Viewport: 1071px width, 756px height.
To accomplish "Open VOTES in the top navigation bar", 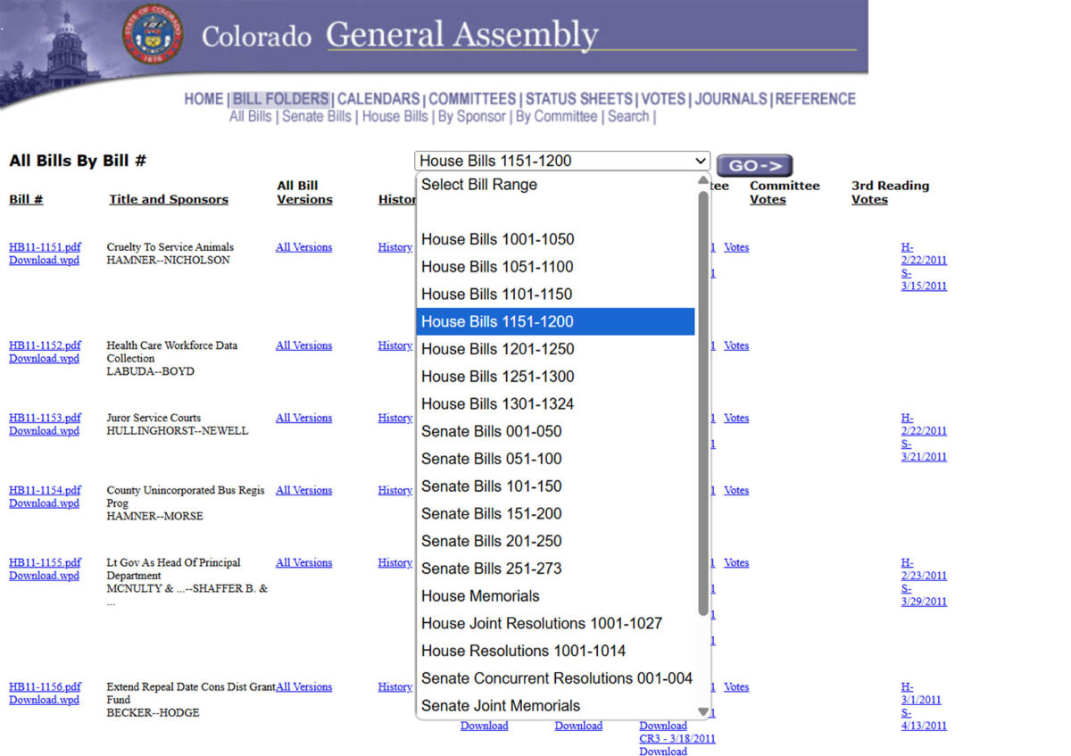I will click(663, 99).
